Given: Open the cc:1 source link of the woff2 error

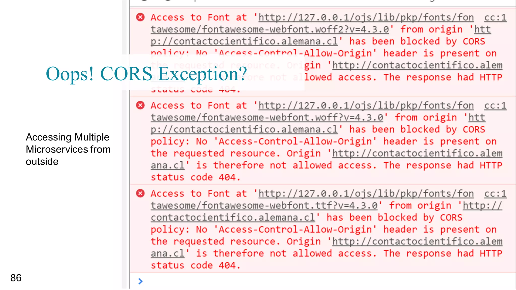Looking at the screenshot, I should 495,17.
